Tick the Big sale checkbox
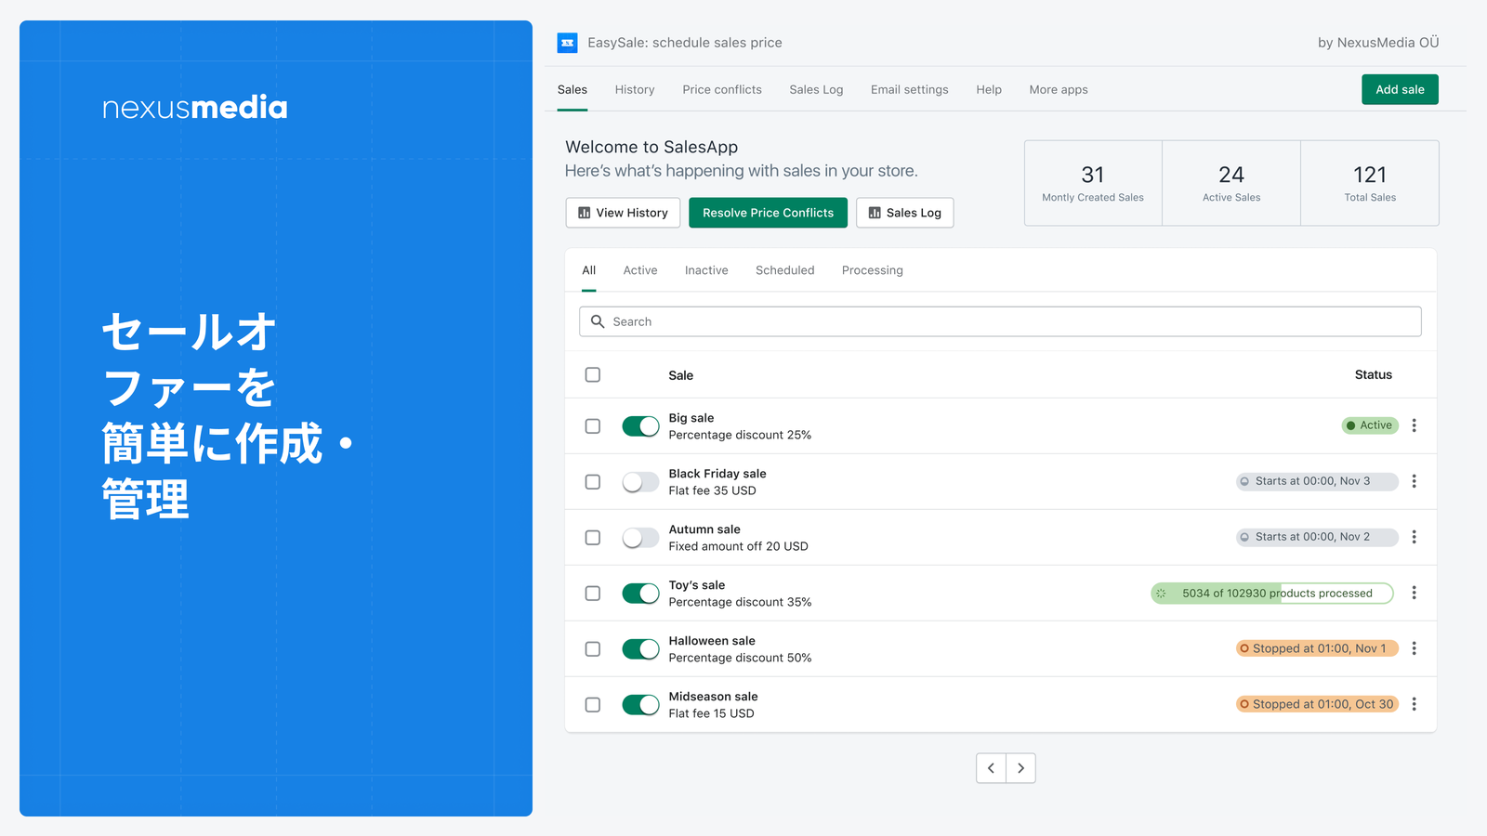Screen dimensions: 1487x836 point(593,426)
